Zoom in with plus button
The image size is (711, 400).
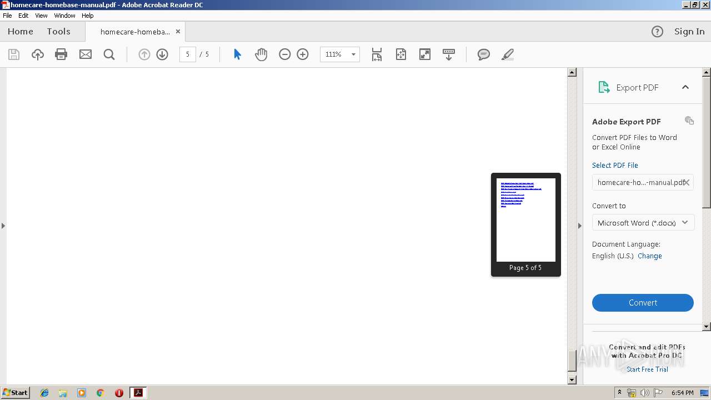tap(303, 54)
